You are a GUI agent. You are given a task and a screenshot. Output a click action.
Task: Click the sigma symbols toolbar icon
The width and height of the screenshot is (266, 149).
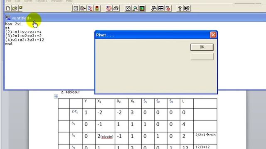[90, 8]
